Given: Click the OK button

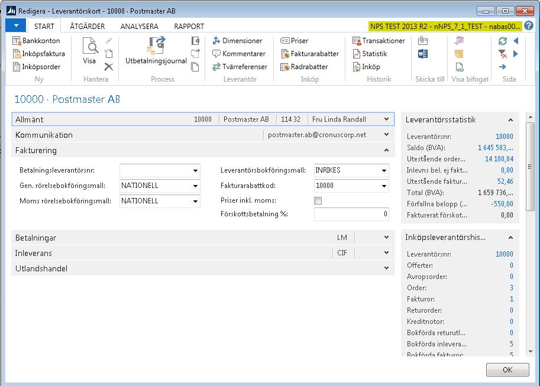Looking at the screenshot, I should (x=507, y=370).
